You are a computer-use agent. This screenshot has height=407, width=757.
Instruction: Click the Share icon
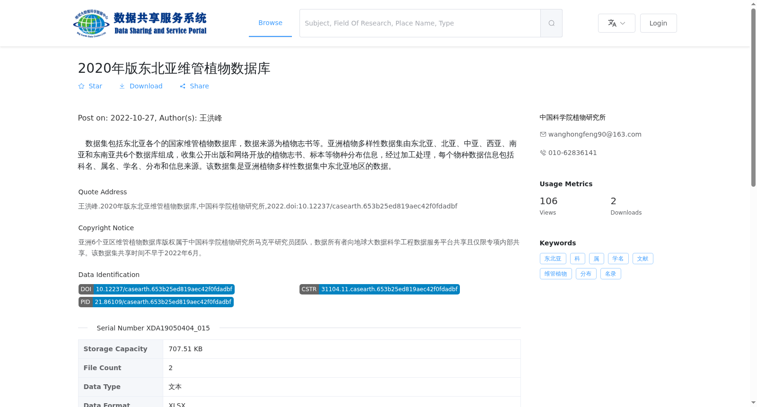pyautogui.click(x=183, y=86)
